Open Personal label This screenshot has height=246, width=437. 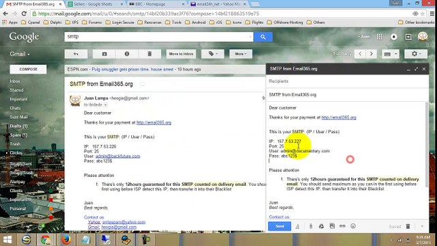pyautogui.click(x=18, y=208)
